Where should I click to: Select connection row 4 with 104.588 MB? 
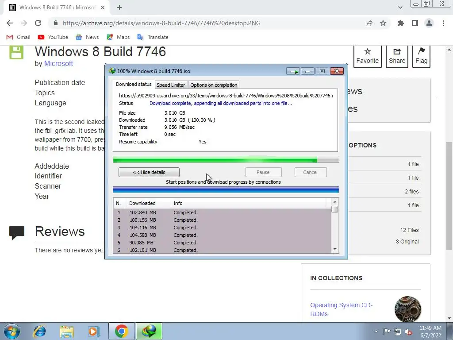(x=222, y=235)
